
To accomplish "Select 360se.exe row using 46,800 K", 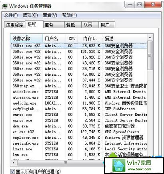I will tap(79, 75).
